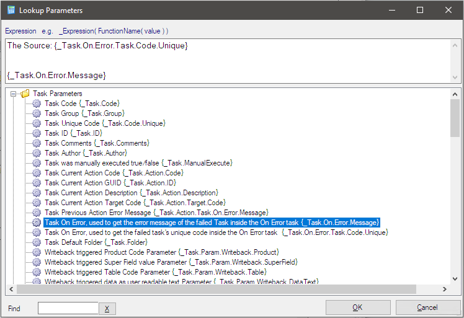The height and width of the screenshot is (318, 464).
Task: Click tree list scroll up arrow
Action: [455, 94]
